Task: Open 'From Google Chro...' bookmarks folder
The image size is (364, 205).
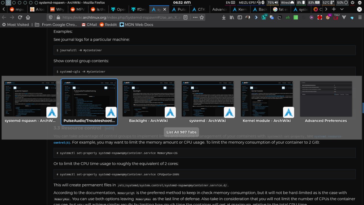Action: coord(56,25)
